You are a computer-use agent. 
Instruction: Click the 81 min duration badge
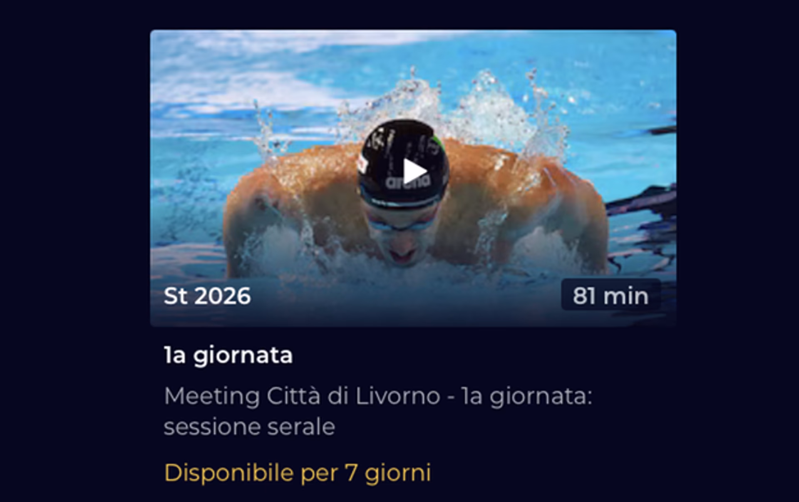(610, 296)
